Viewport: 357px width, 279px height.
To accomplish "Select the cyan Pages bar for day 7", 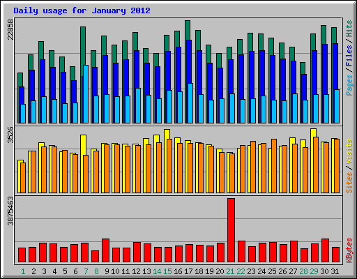I will click(86, 94).
